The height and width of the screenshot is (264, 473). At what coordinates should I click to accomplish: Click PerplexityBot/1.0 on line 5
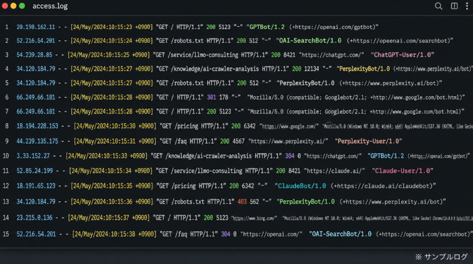click(307, 83)
